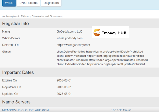Click the Updated On label
This screenshot has height=112, width=159.
click(x=10, y=94)
